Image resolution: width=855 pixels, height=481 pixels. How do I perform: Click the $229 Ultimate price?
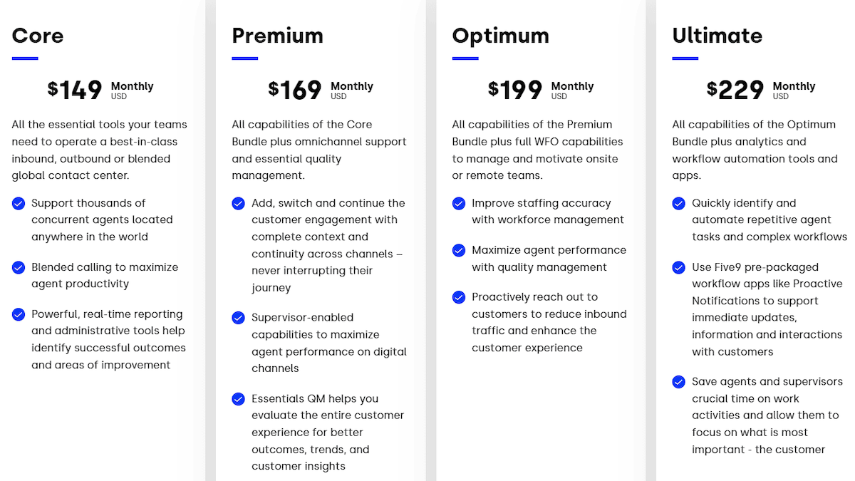[735, 90]
